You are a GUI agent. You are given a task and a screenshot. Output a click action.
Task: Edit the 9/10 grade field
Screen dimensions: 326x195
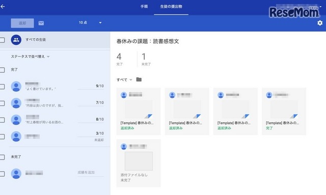point(91,86)
